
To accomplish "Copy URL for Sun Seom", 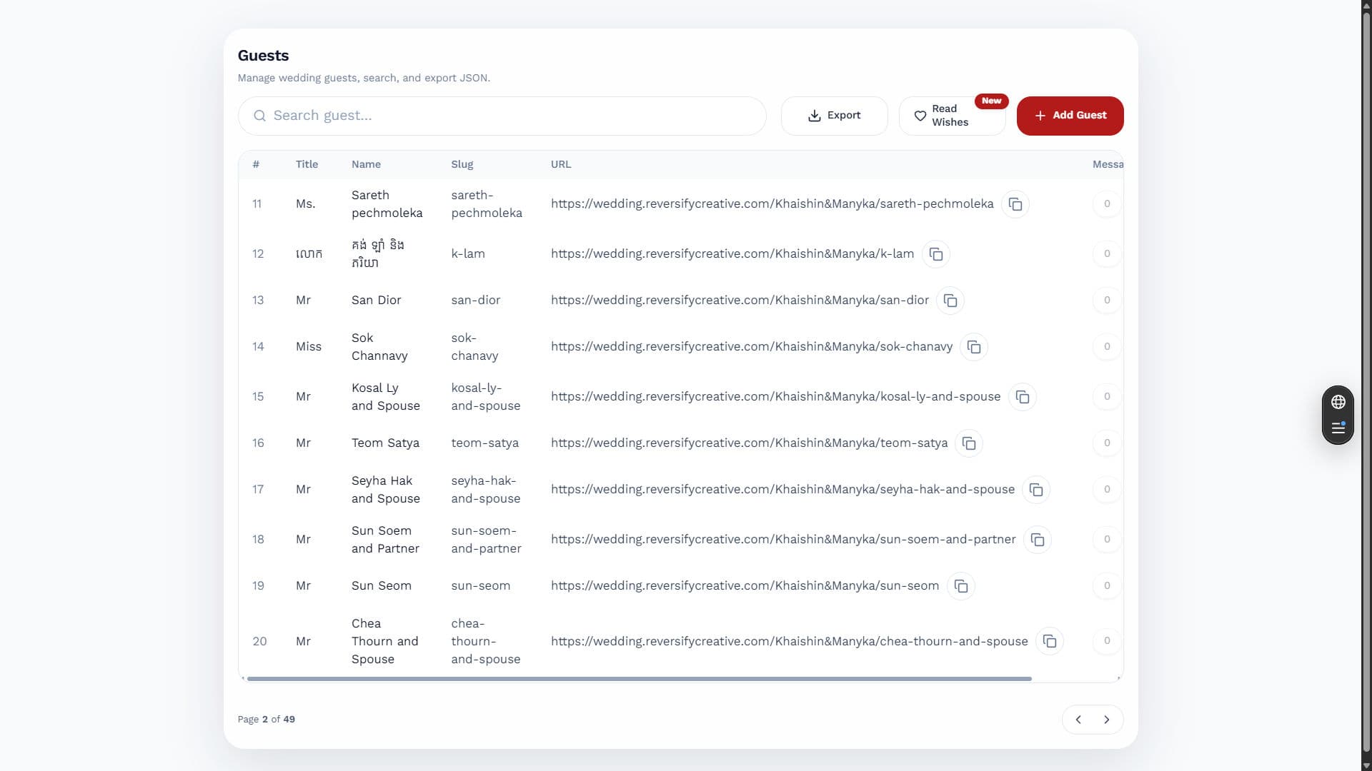I will pyautogui.click(x=961, y=586).
